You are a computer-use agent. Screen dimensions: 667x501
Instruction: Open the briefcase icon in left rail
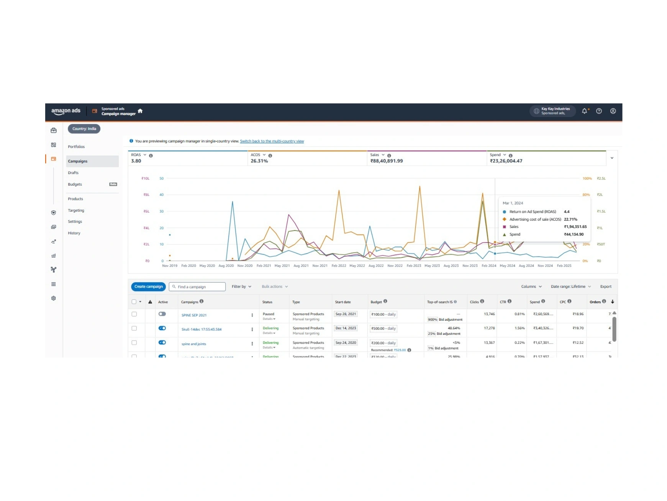coord(54,130)
